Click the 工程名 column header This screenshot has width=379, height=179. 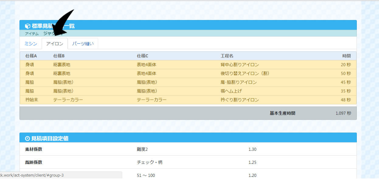pos(227,56)
